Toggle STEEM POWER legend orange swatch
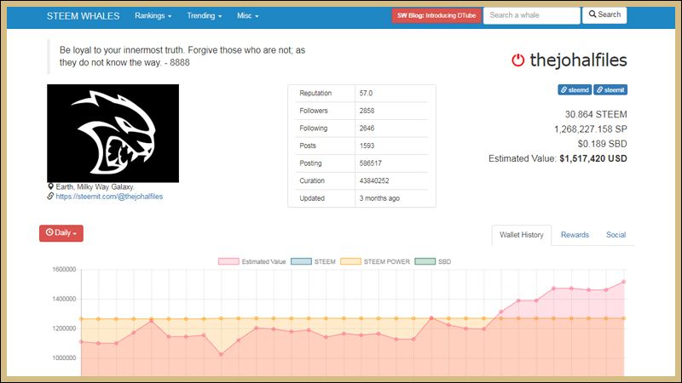682x383 pixels. tap(350, 261)
